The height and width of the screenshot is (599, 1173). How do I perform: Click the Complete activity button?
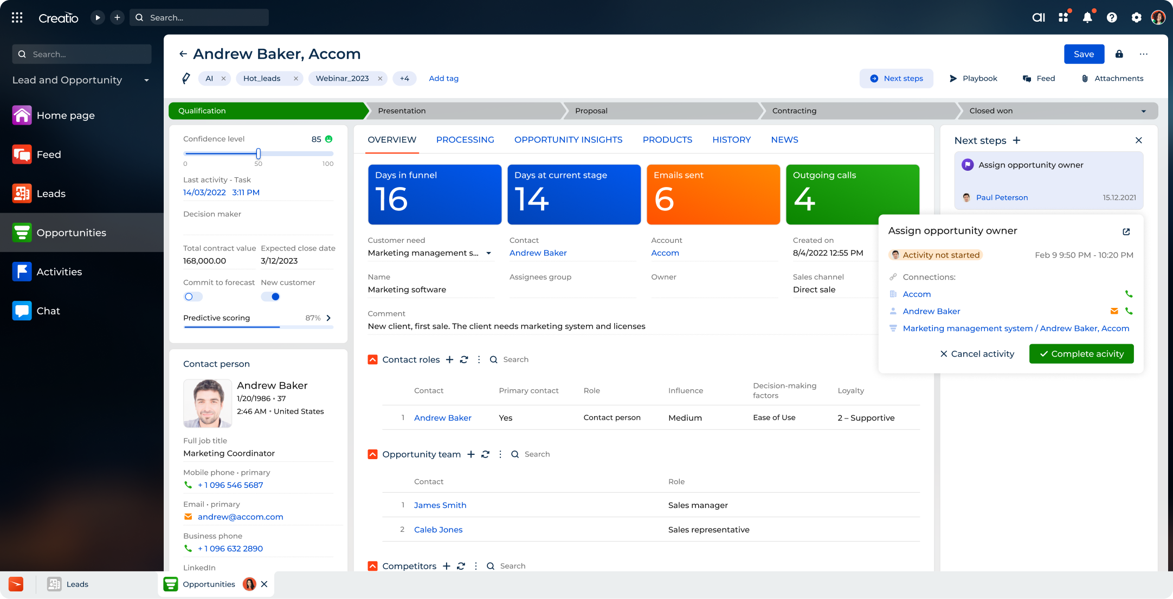coord(1081,354)
